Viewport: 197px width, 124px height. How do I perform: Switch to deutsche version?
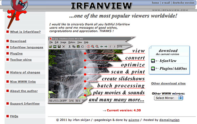point(183,3)
